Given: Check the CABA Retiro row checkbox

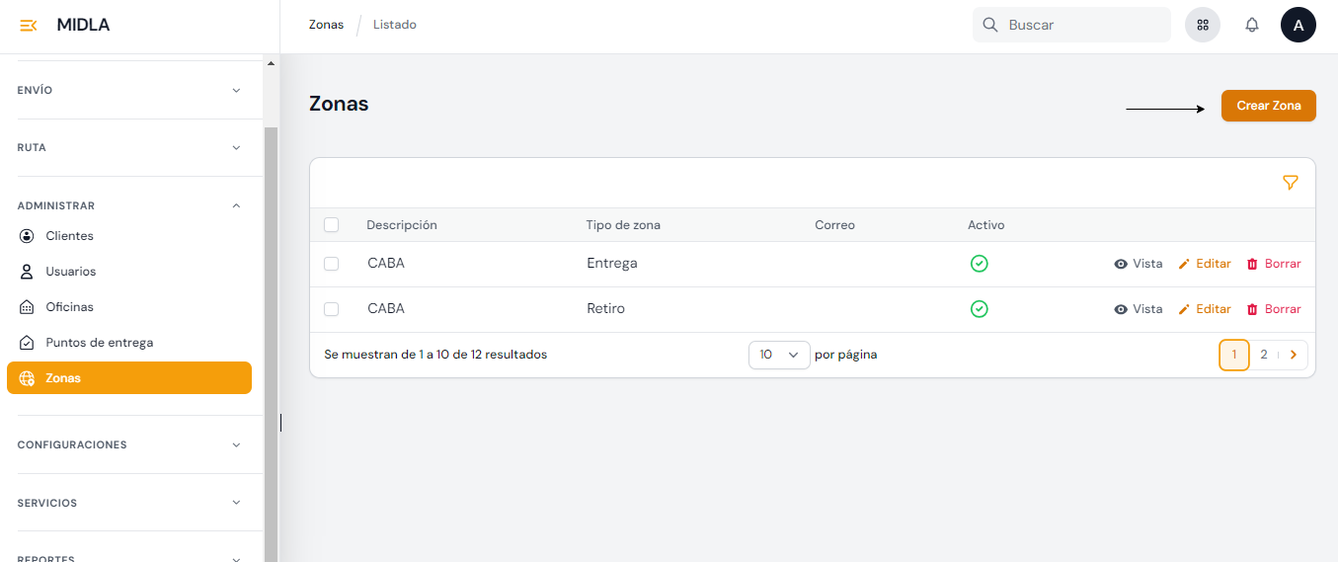Looking at the screenshot, I should (x=332, y=309).
